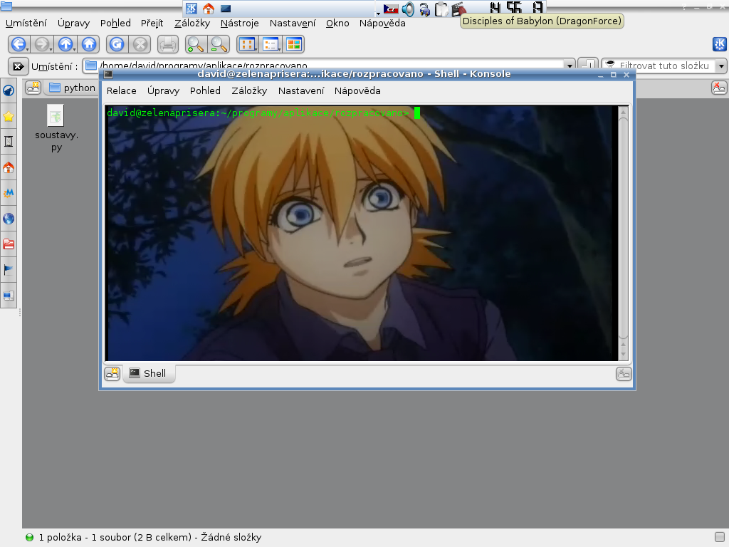
Task: Select the python tab in Konqueror
Action: (x=72, y=88)
